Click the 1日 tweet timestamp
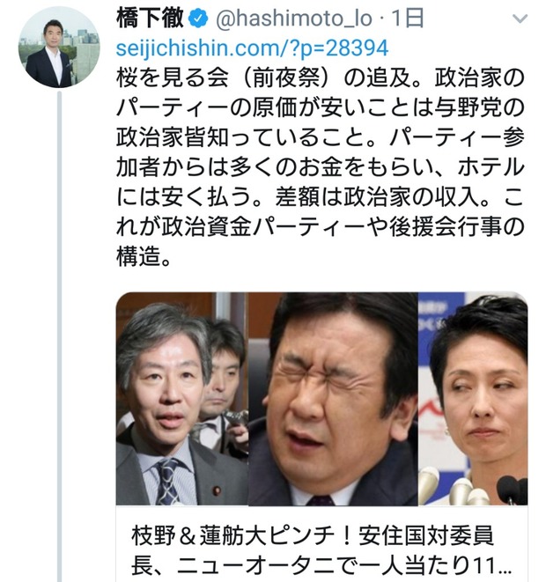The height and width of the screenshot is (582, 546). point(408,18)
